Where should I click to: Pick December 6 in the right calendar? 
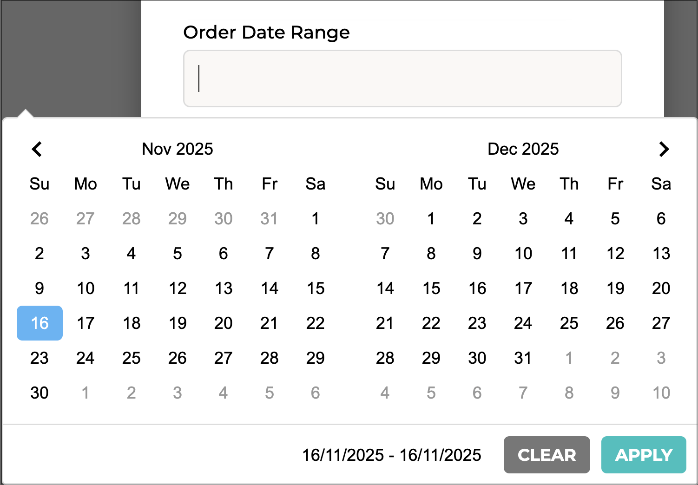click(x=661, y=218)
